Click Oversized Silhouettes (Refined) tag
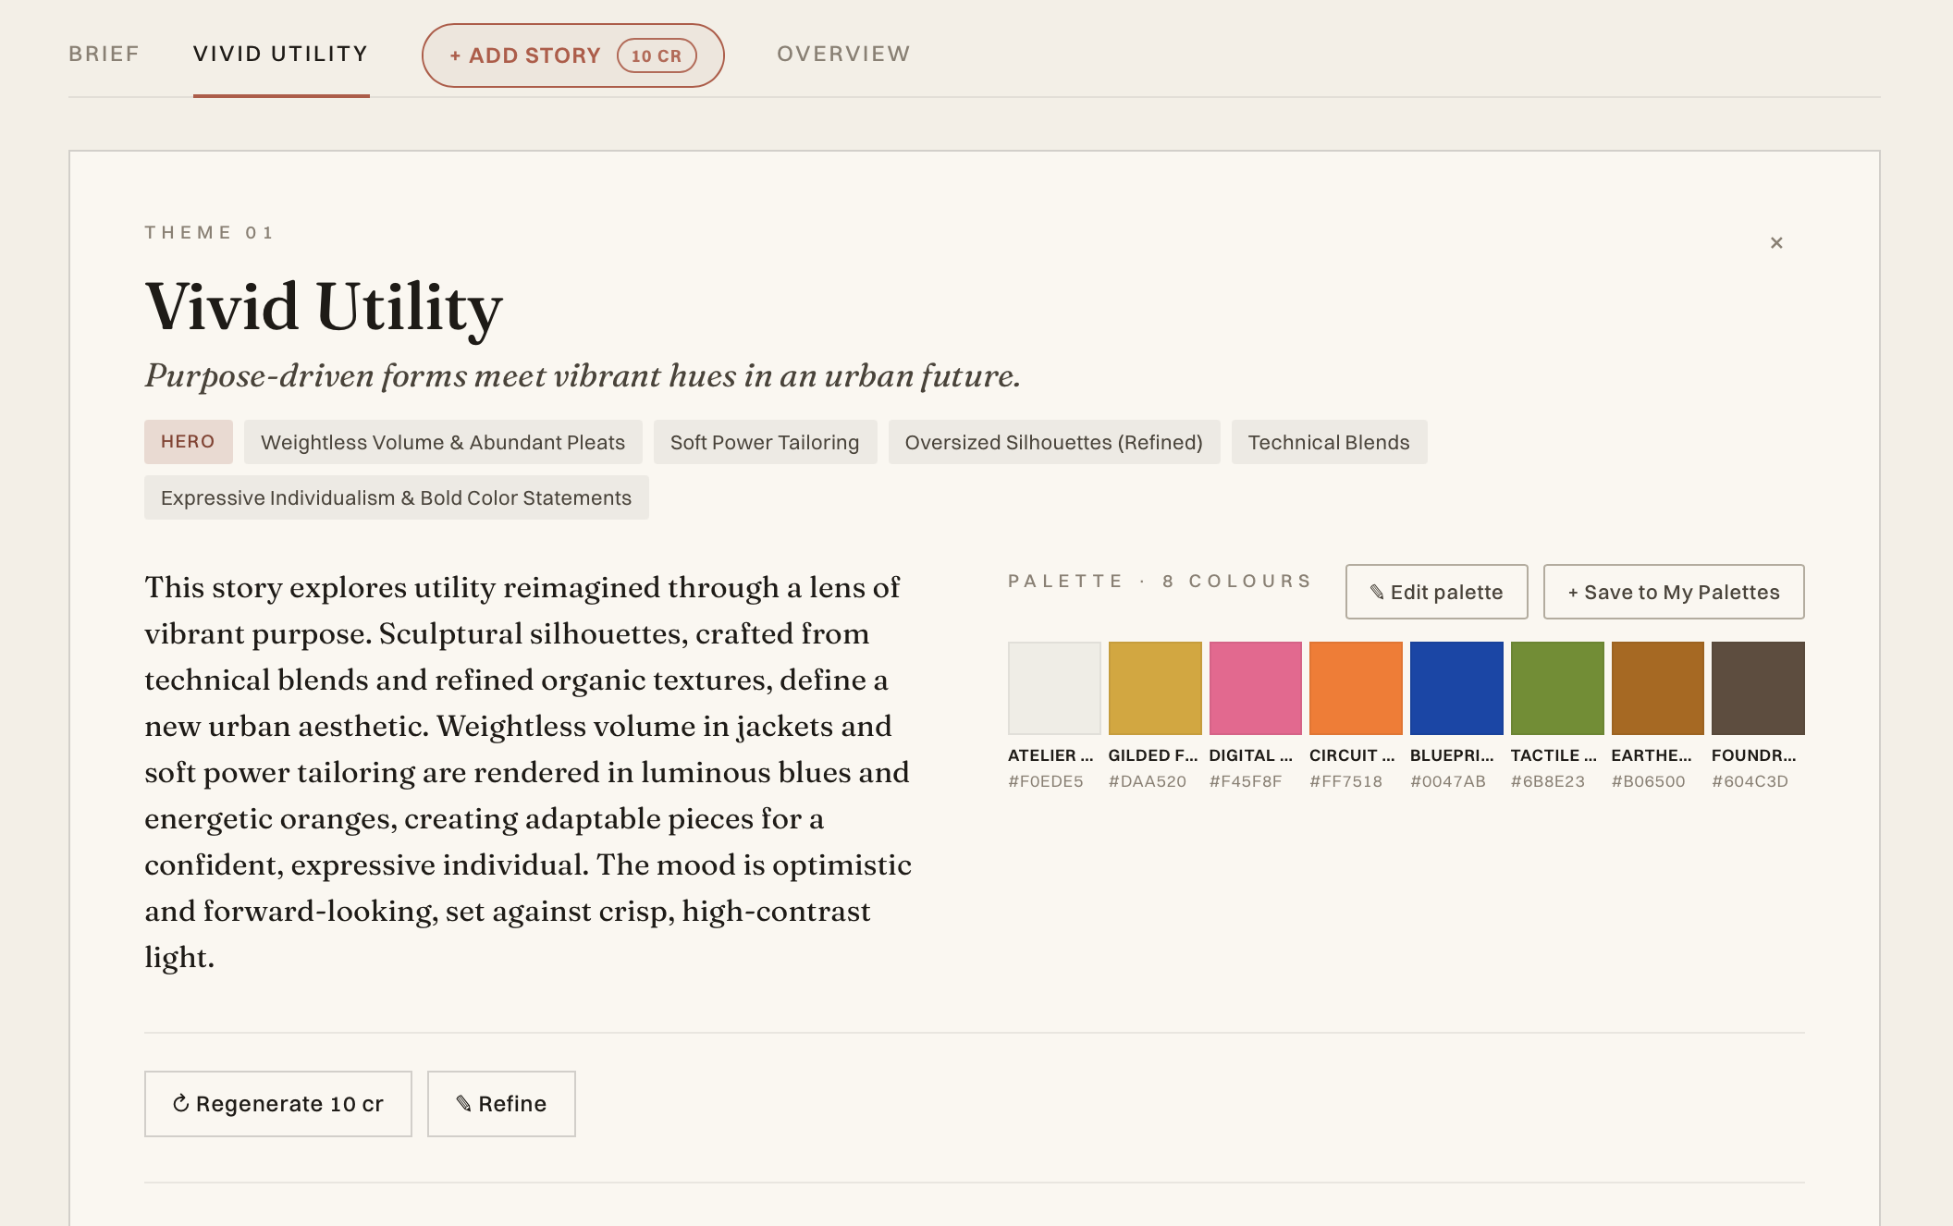The image size is (1953, 1226). pos(1054,442)
